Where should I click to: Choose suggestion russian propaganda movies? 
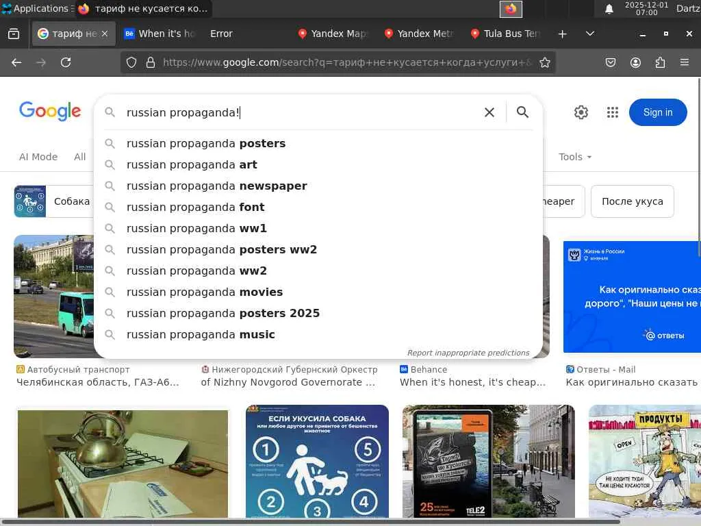318,292
